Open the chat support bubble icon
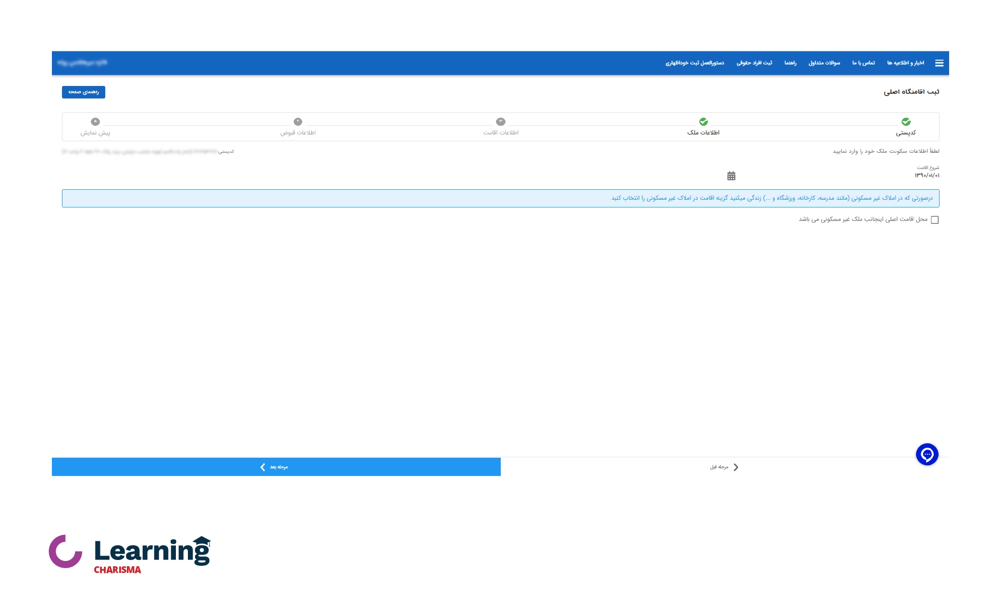The image size is (1002, 609). point(927,454)
